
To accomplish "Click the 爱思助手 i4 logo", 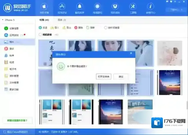I will point(8,8).
